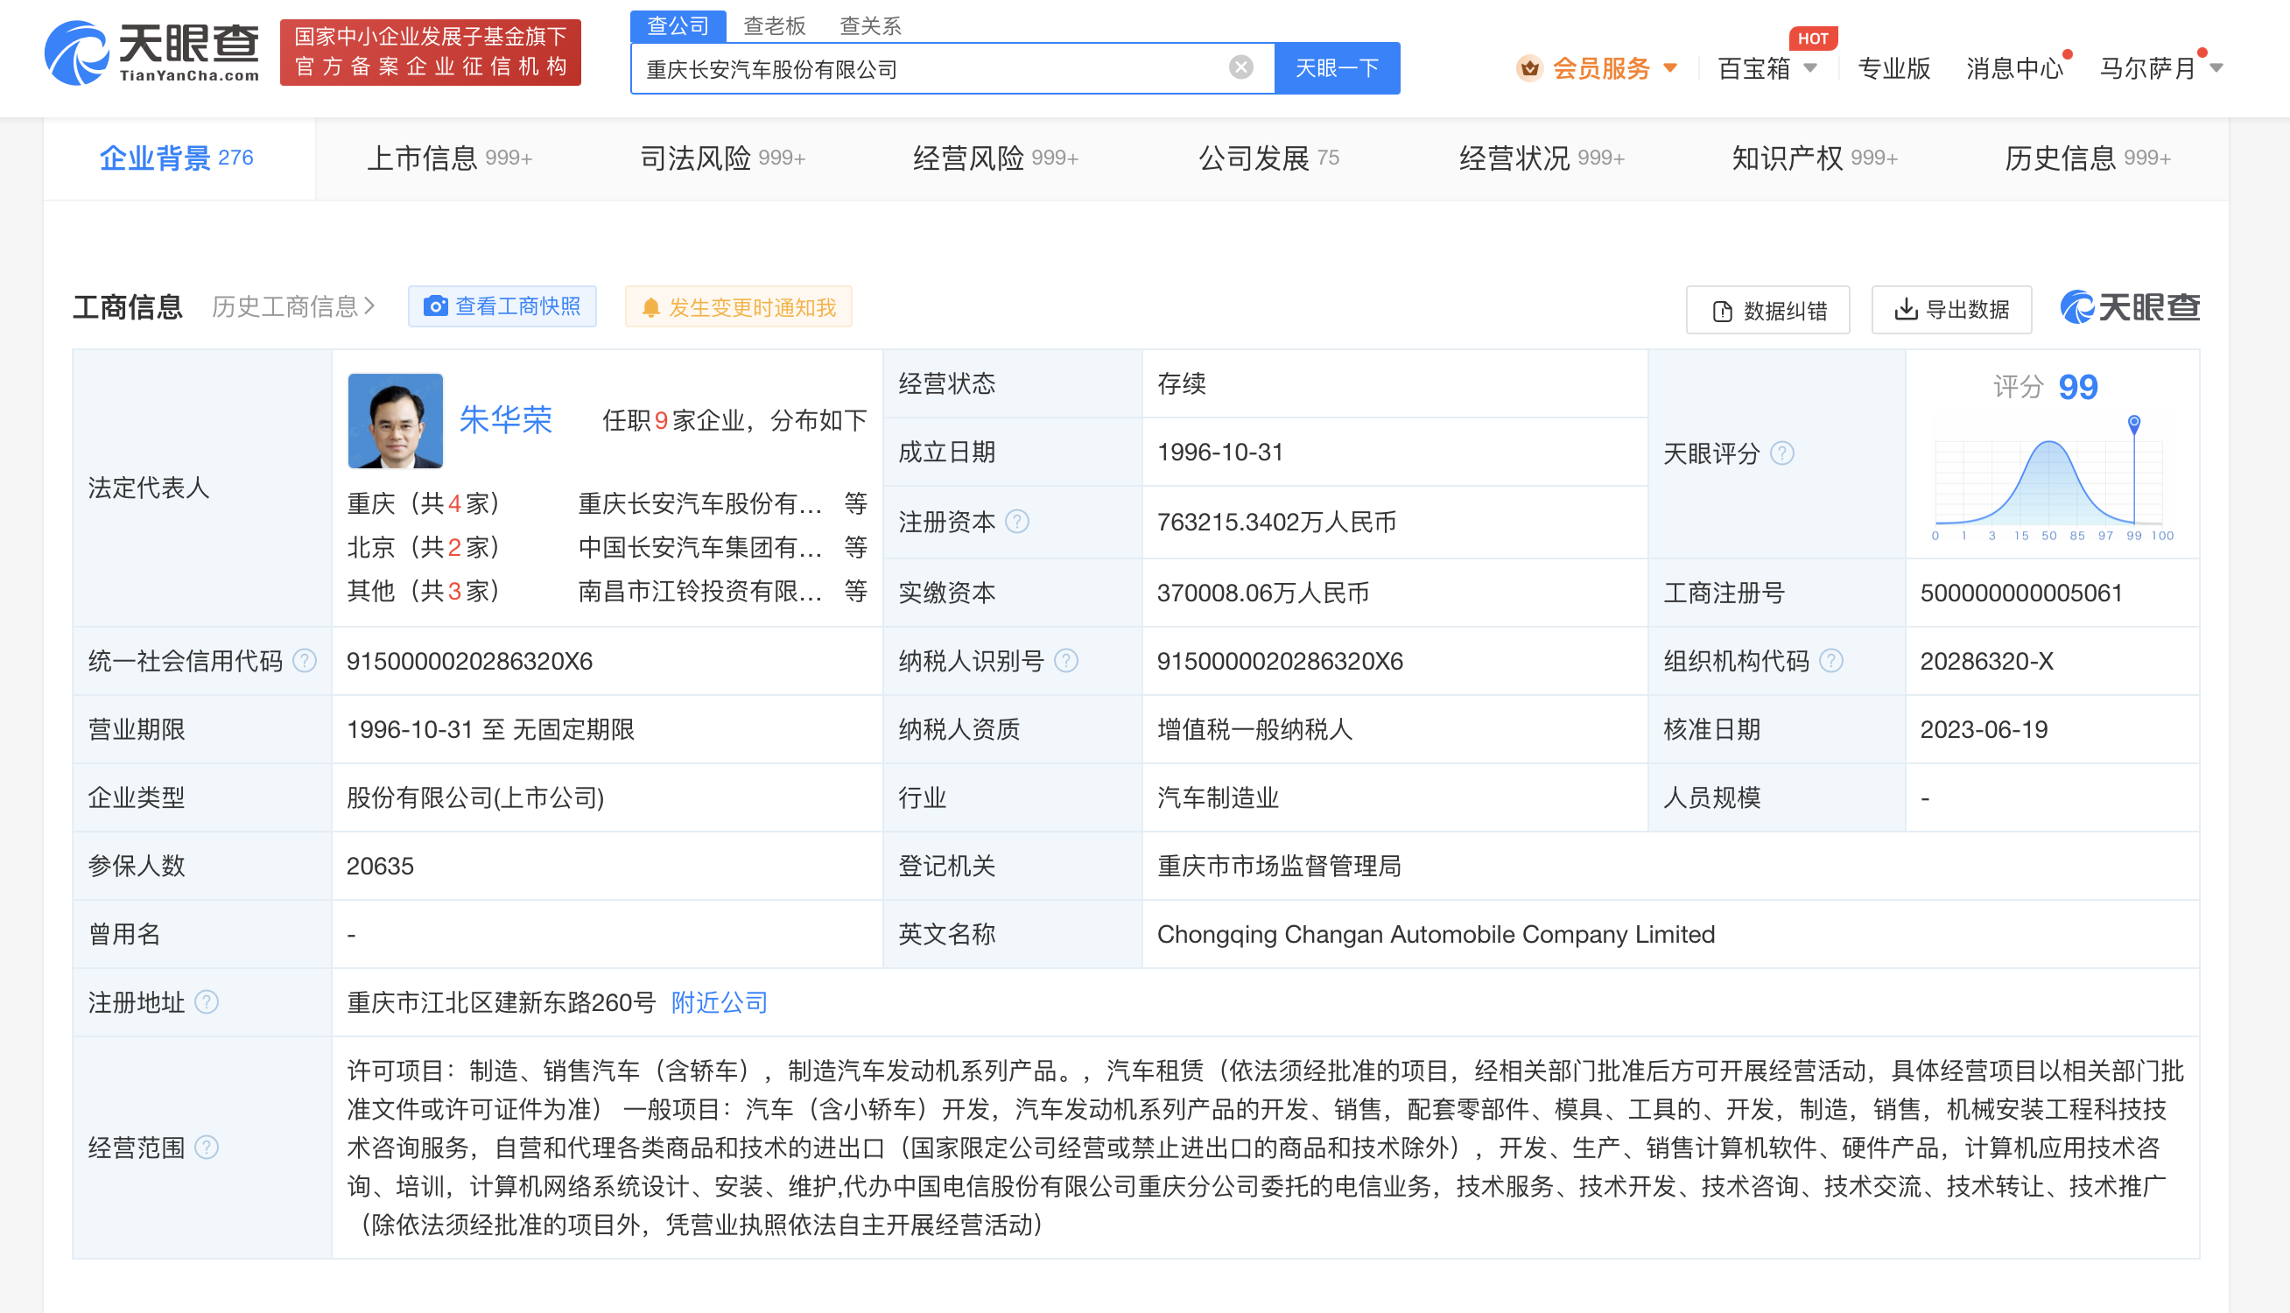Select 763215.3402万人民币 registered capital value
2290x1313 pixels.
pyautogui.click(x=1276, y=522)
